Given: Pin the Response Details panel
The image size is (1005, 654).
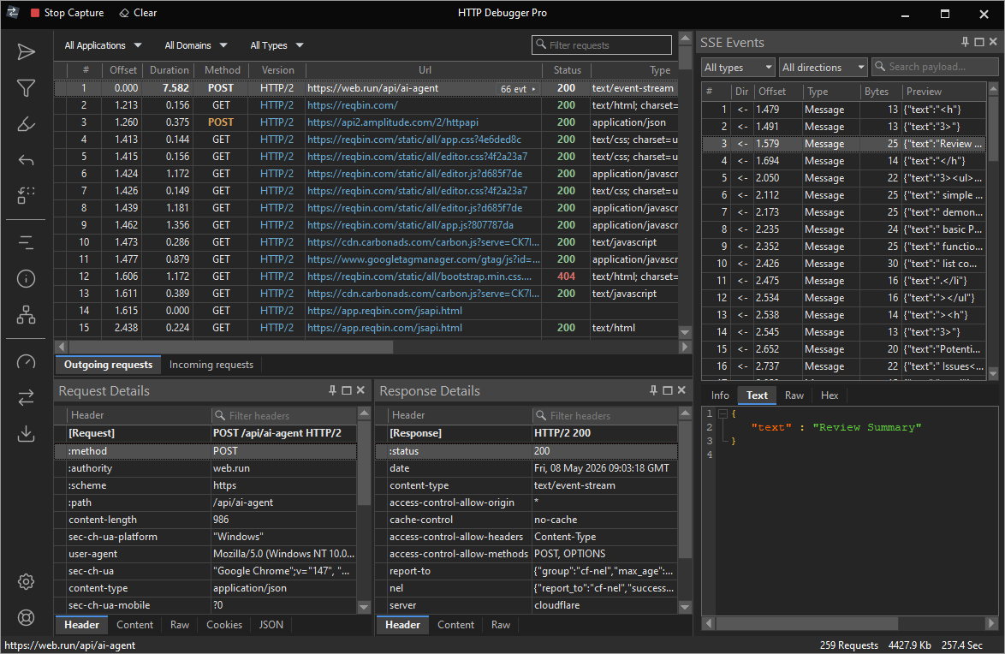Looking at the screenshot, I should click(x=653, y=390).
